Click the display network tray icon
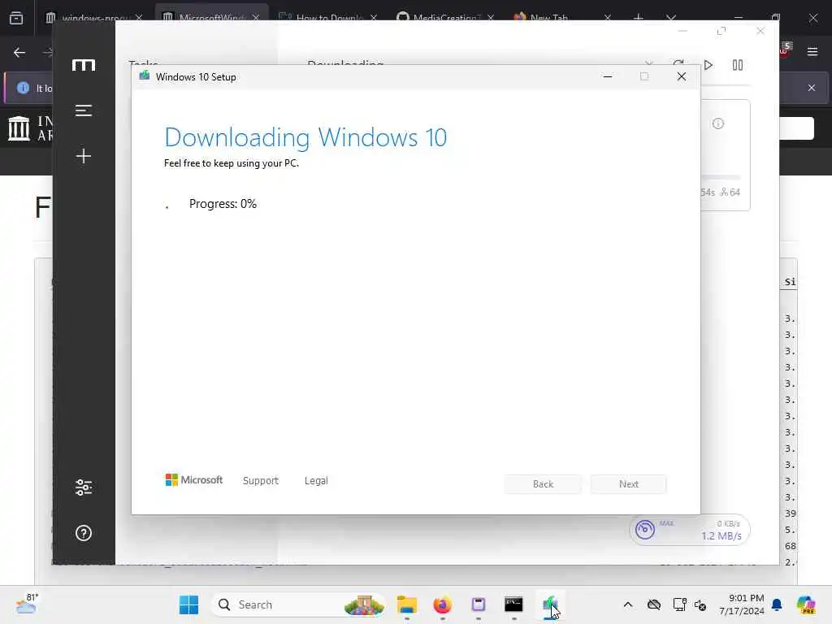The width and height of the screenshot is (832, 624). [679, 604]
